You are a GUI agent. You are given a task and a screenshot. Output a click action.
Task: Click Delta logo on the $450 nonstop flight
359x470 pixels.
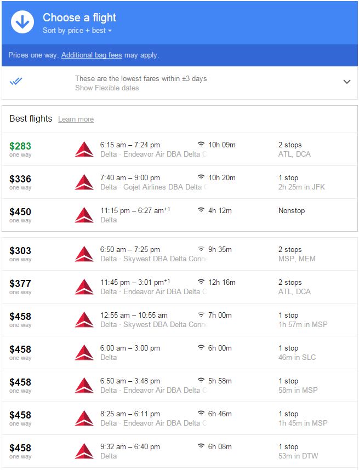(84, 215)
